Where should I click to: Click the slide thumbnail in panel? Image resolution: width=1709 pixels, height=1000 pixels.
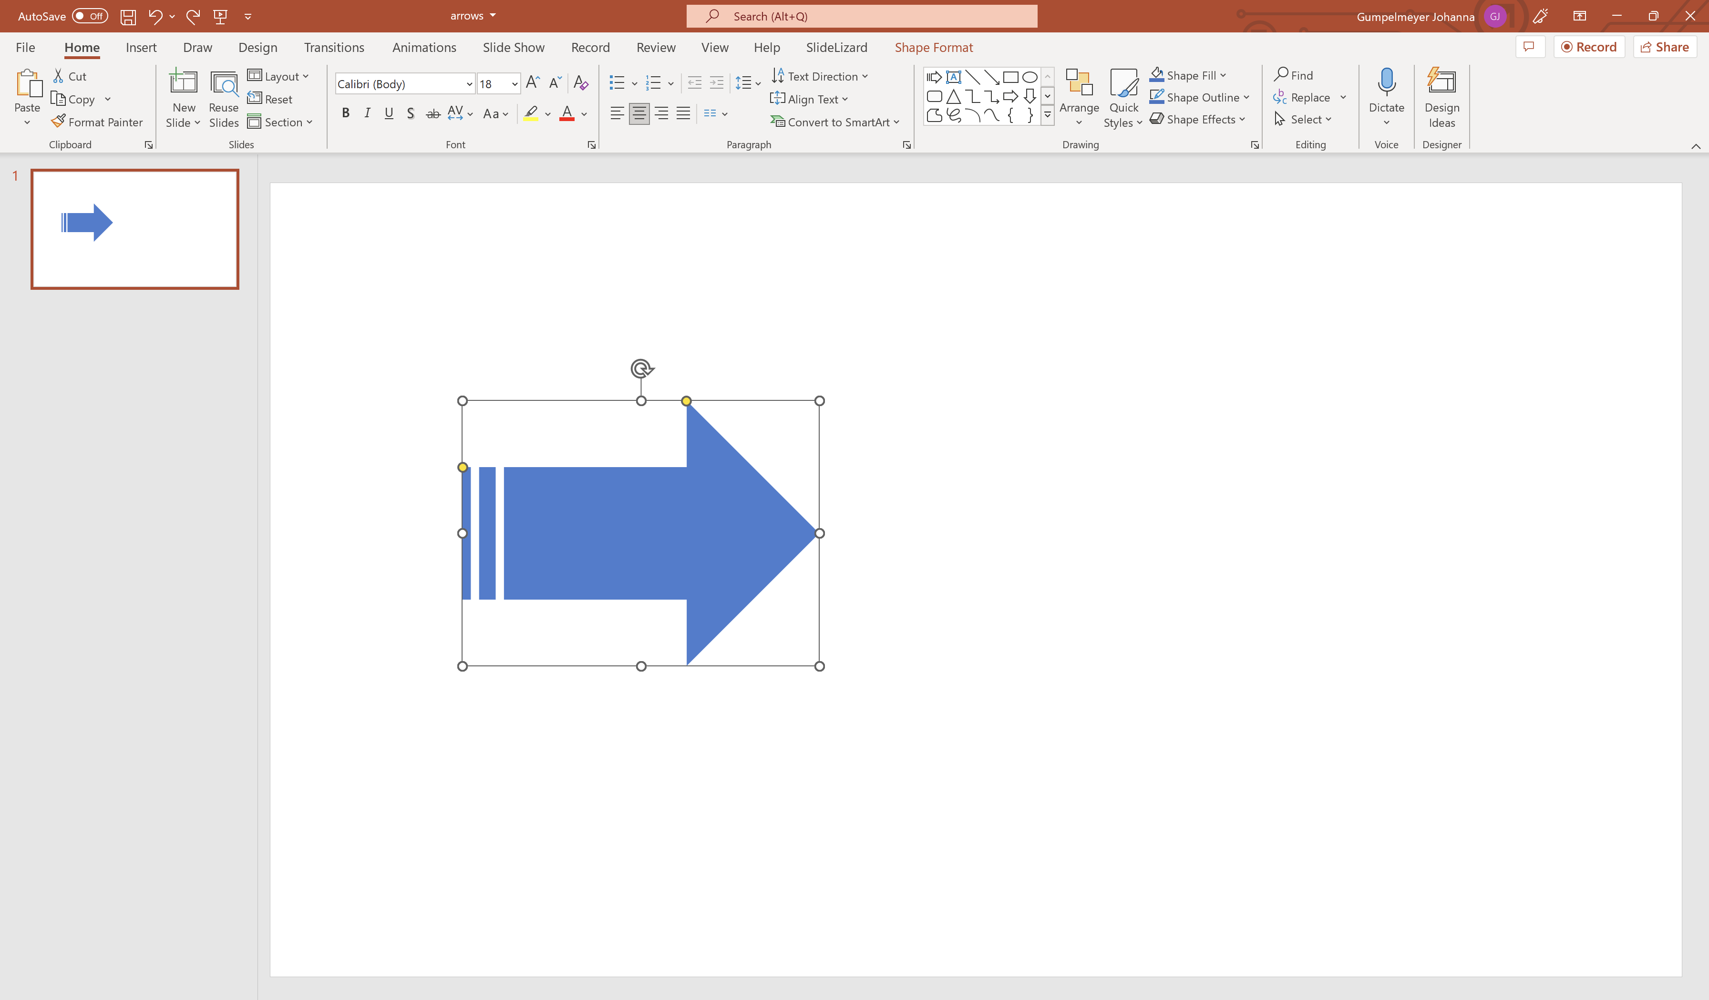(134, 229)
